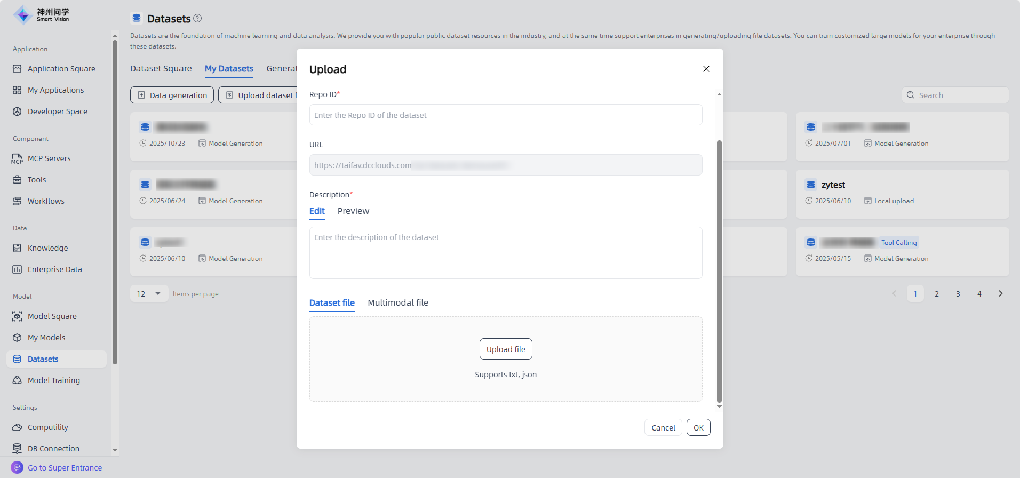The width and height of the screenshot is (1020, 478).
Task: Click the MCP Servers sidebar icon
Action: [x=17, y=158]
